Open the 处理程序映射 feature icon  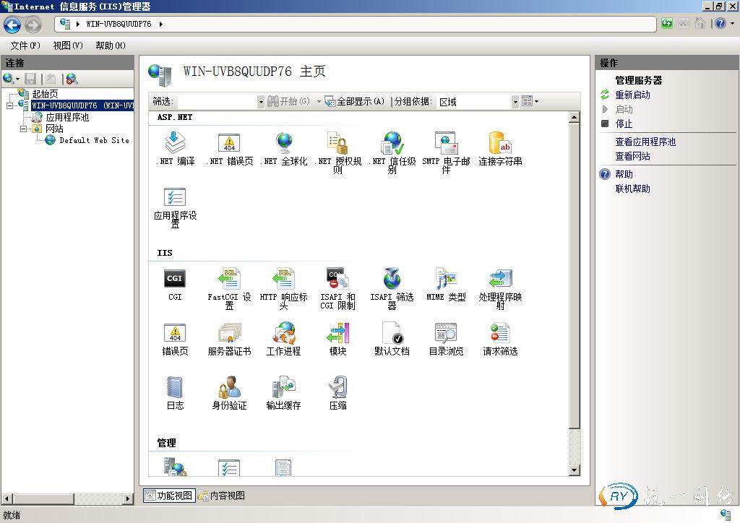click(500, 279)
